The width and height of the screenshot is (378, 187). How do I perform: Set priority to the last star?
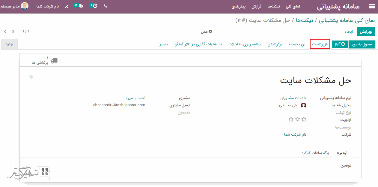[x=291, y=119]
